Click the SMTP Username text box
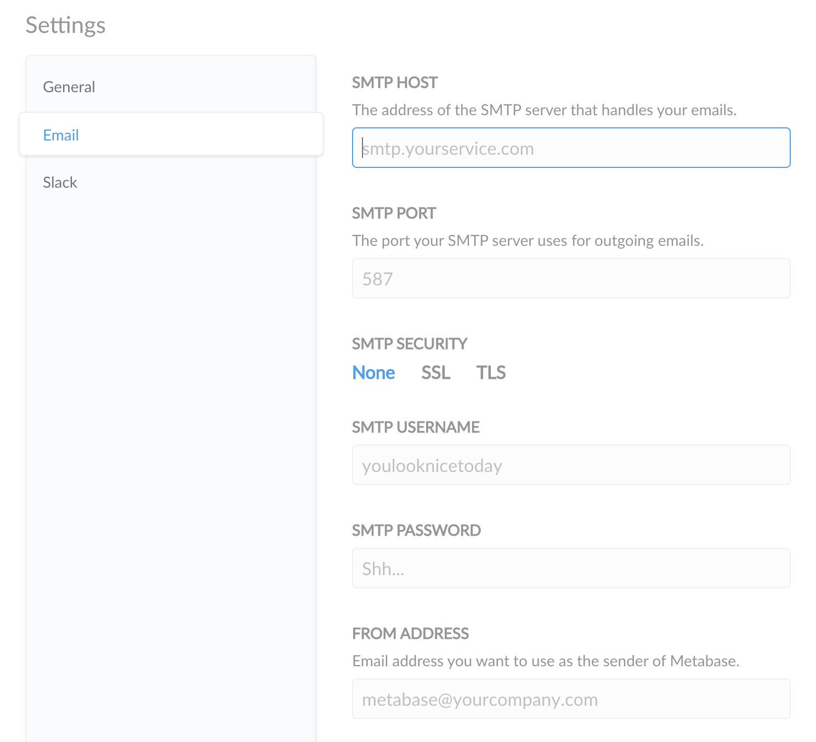 coord(571,465)
